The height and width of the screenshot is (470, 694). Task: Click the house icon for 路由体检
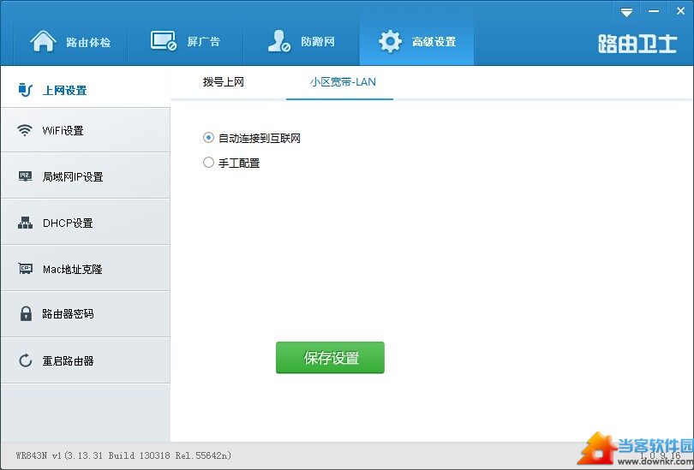point(43,41)
